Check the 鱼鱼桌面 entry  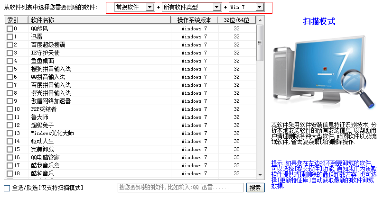(9, 61)
